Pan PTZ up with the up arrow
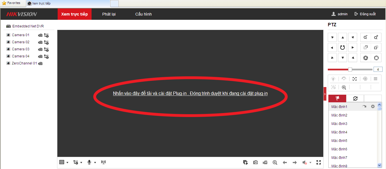386x169 pixels. click(342, 37)
